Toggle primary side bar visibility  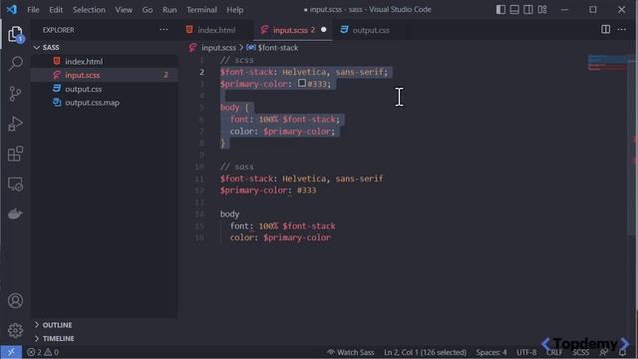click(x=500, y=9)
